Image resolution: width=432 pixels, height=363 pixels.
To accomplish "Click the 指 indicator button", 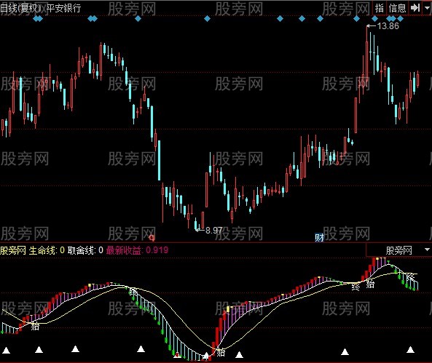I will coord(380,8).
